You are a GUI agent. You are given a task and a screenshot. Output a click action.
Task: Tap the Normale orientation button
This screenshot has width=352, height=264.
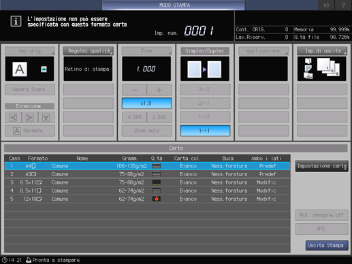point(30,131)
